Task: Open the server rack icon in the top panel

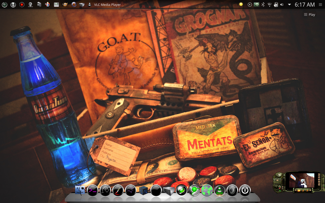Action: coord(82,5)
